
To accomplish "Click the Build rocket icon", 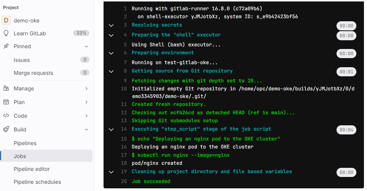I will click(x=6, y=129).
